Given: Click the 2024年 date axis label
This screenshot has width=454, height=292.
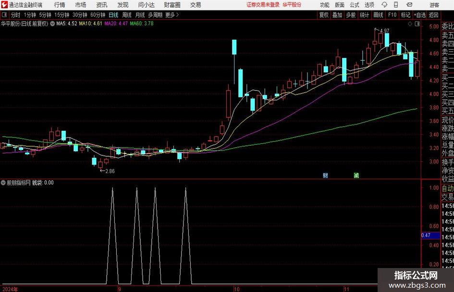Looking at the screenshot, I should [x=10, y=289].
